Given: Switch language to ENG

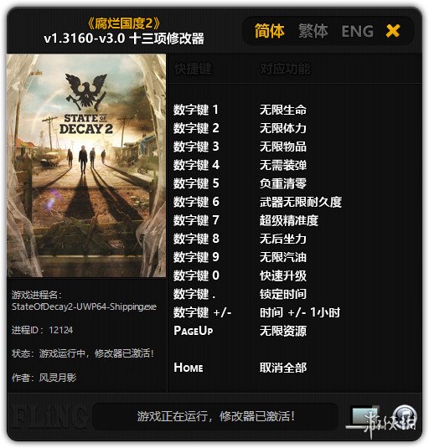Looking at the screenshot, I should pos(358,32).
